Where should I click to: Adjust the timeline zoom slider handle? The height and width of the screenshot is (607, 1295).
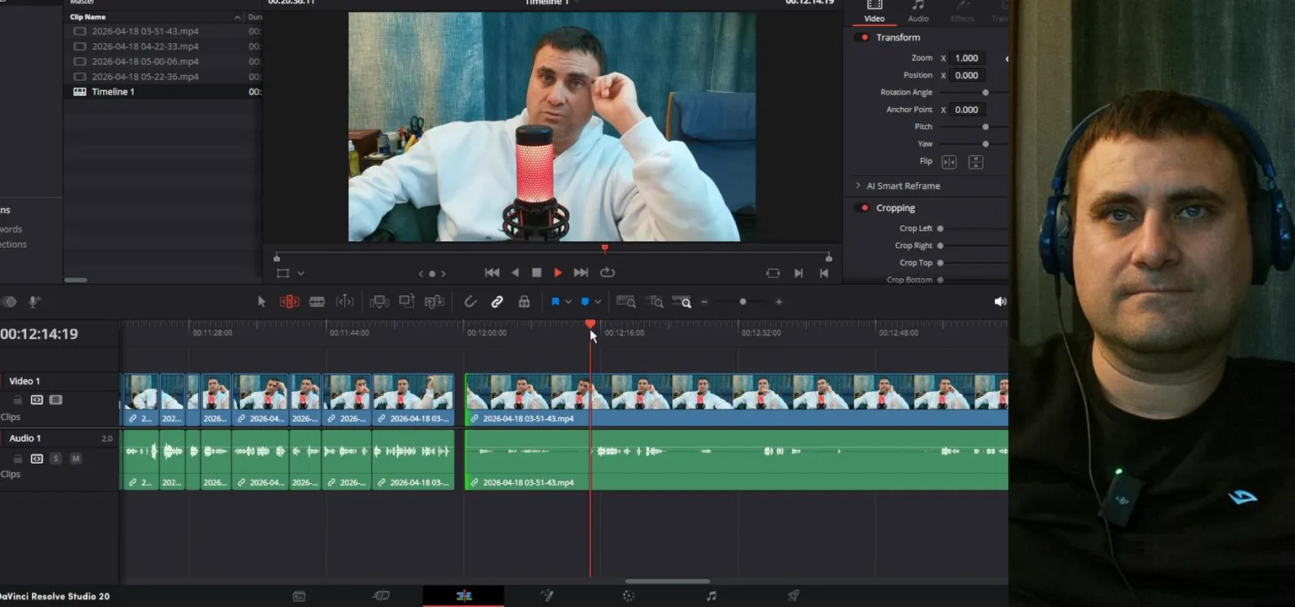pos(743,302)
